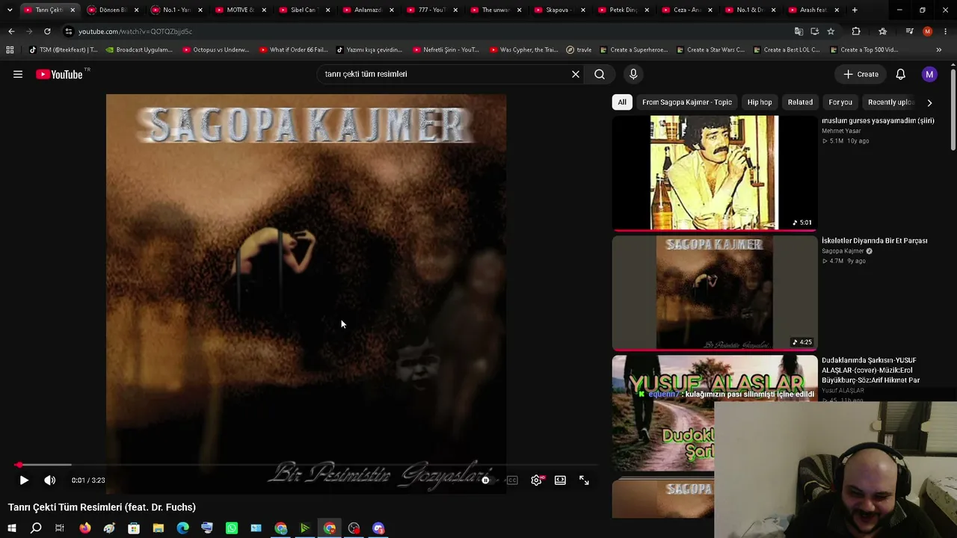
Task: Open the Sagopa Kajmer channel link
Action: (843, 251)
